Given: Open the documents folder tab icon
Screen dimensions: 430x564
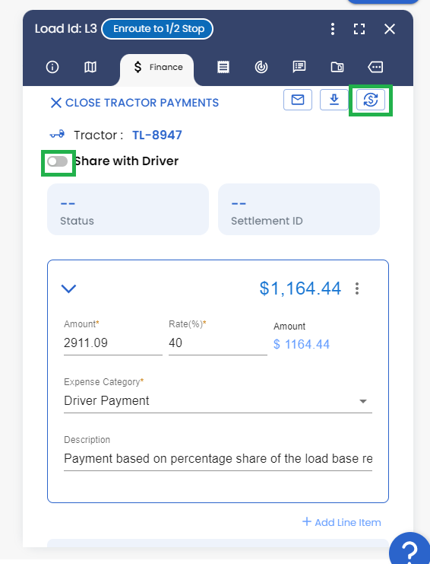Looking at the screenshot, I should (337, 67).
